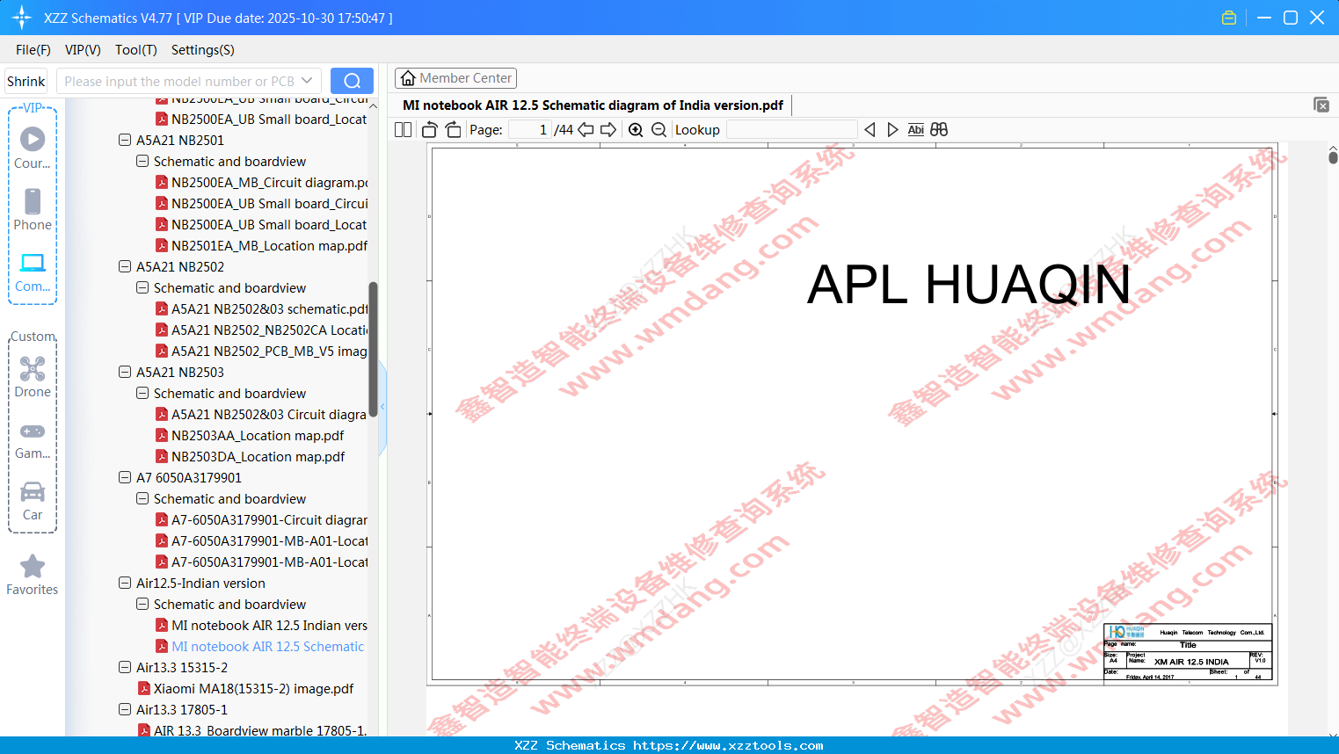Image resolution: width=1339 pixels, height=754 pixels.
Task: Select the Computer category in sidebar
Action: [x=33, y=272]
